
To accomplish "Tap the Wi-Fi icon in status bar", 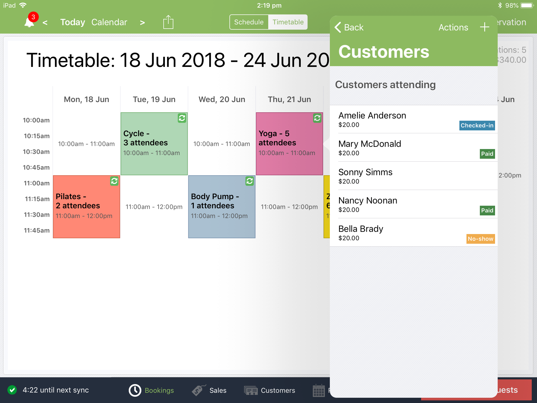I will tap(23, 5).
